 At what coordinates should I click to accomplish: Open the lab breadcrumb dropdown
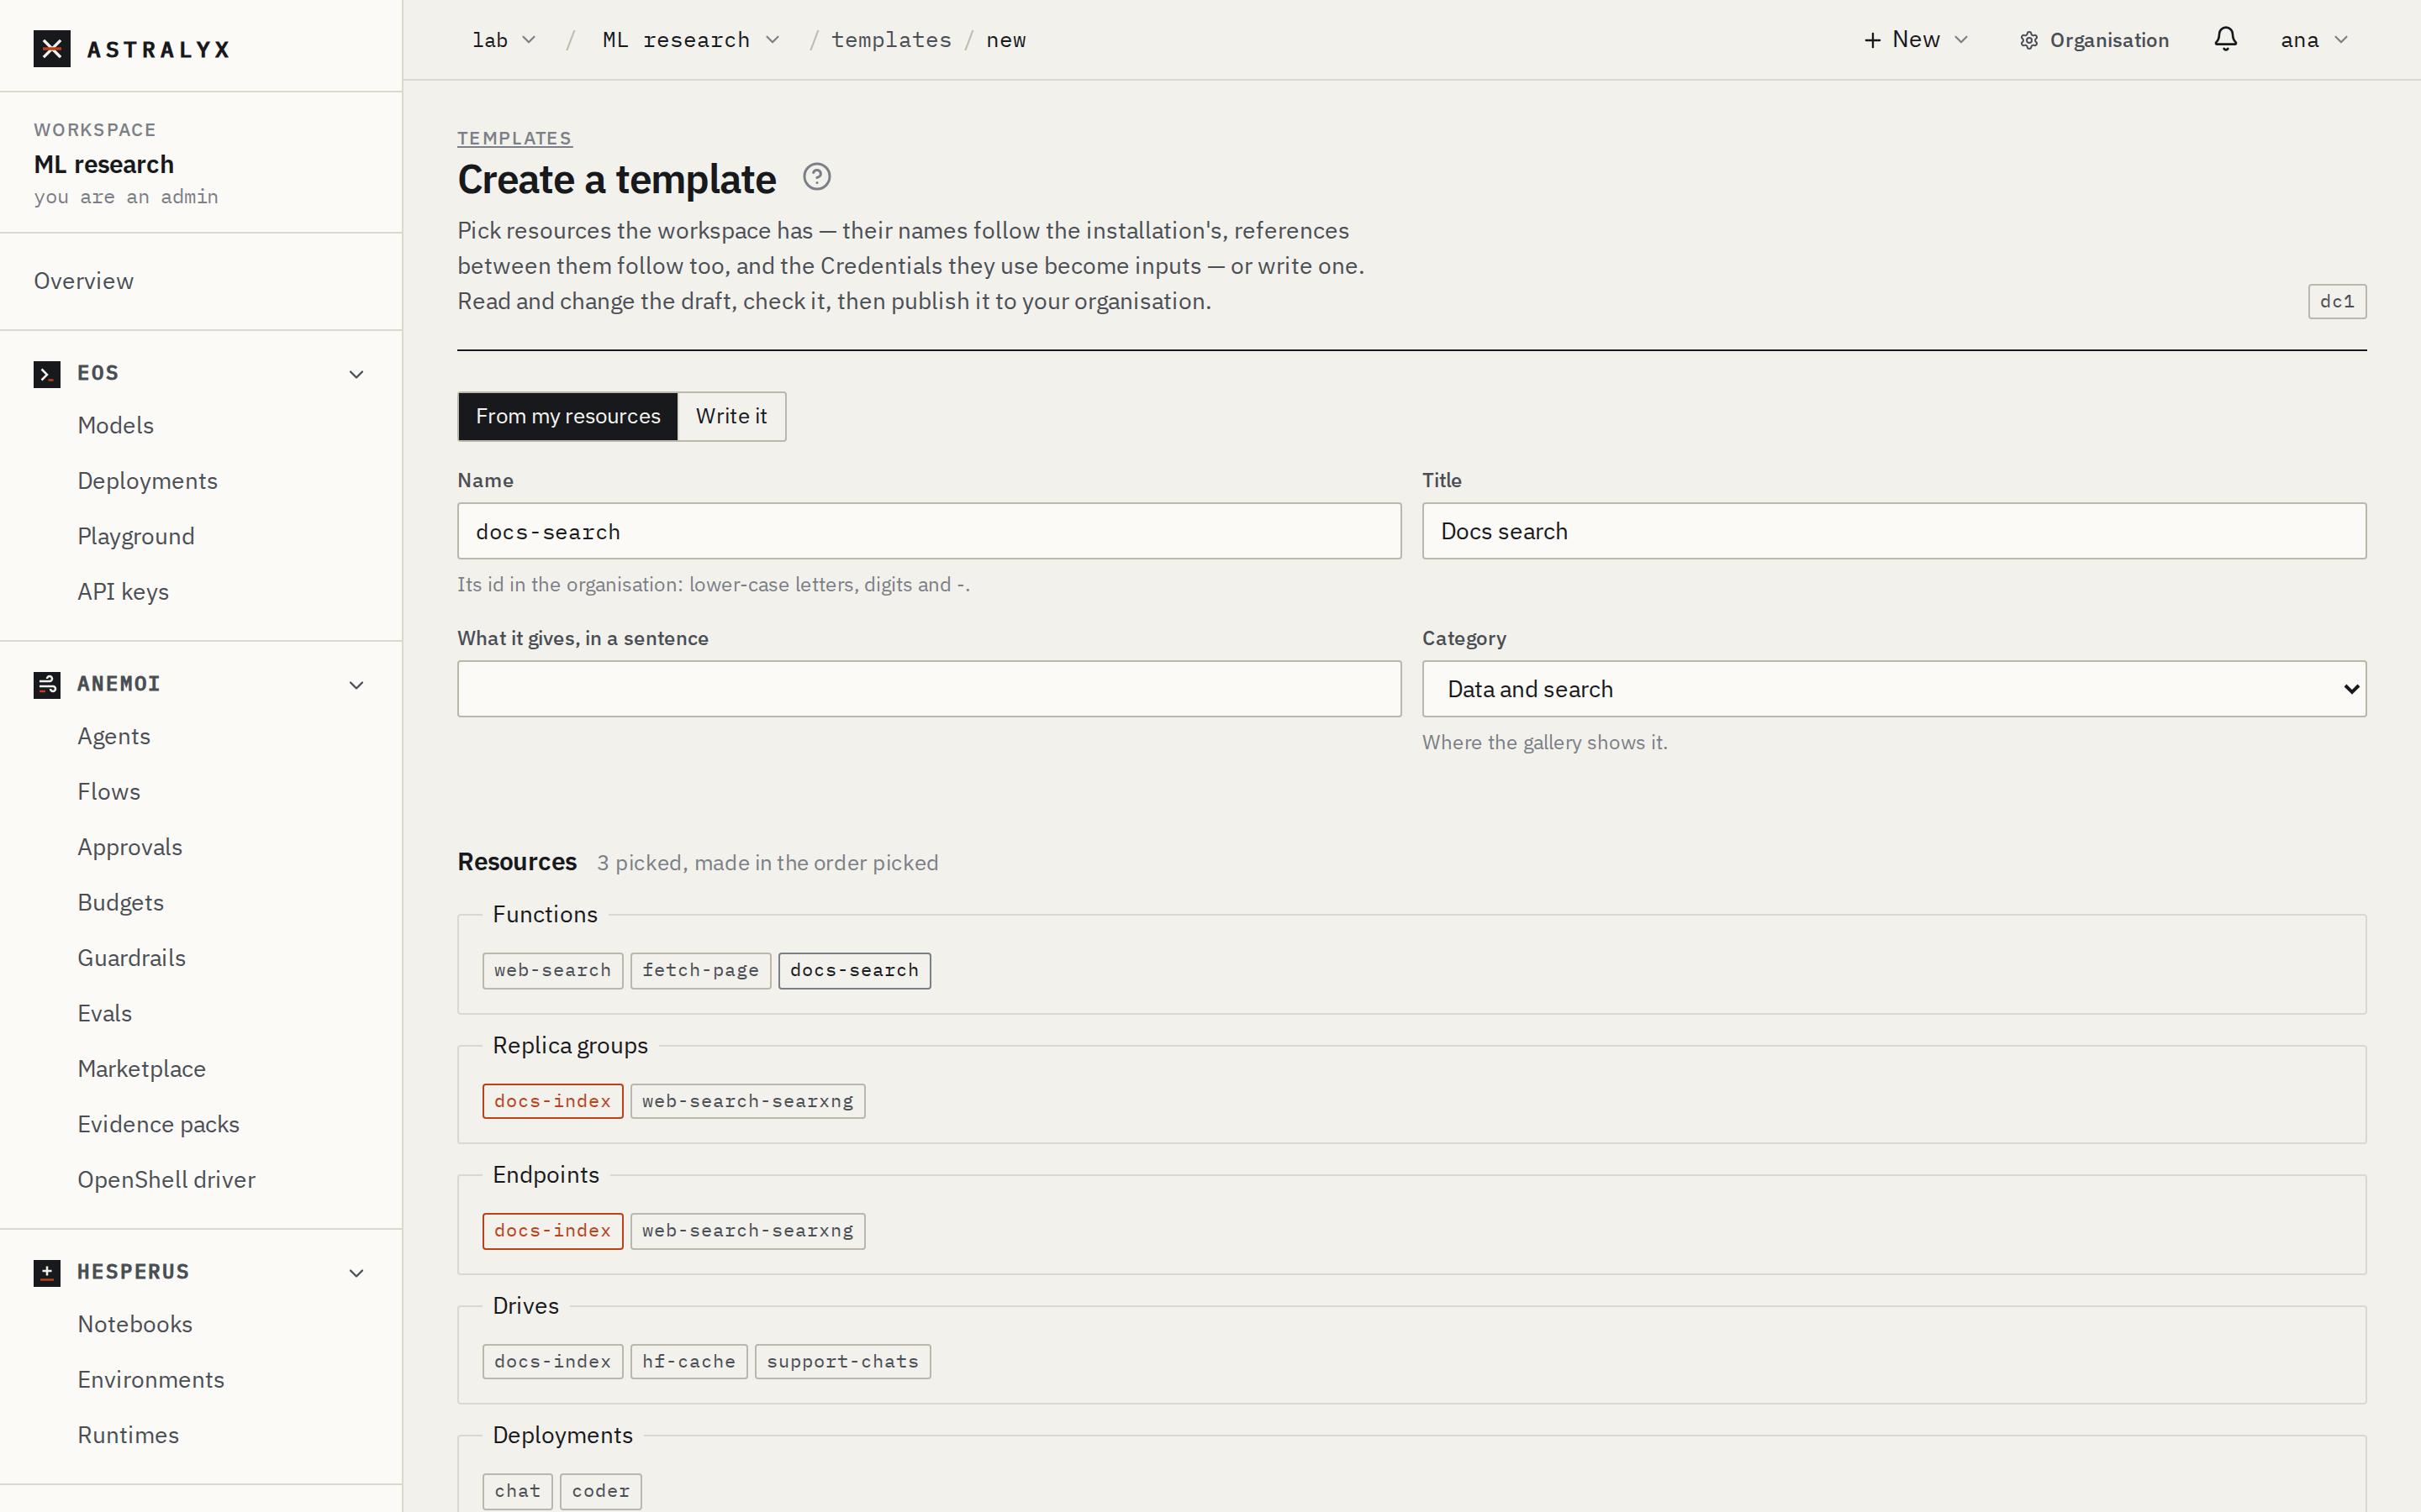pyautogui.click(x=504, y=40)
